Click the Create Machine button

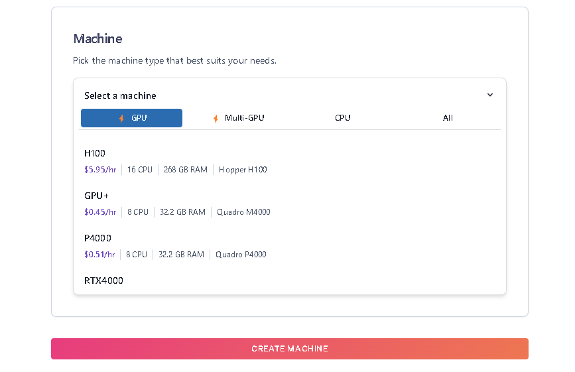tap(290, 349)
